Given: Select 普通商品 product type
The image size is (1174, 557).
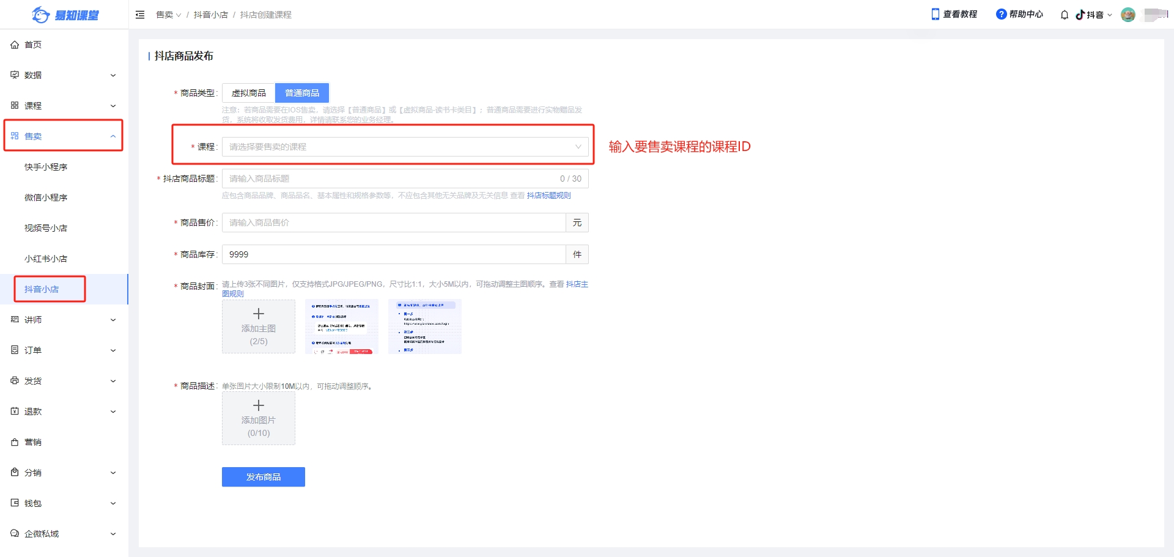Looking at the screenshot, I should pos(302,93).
